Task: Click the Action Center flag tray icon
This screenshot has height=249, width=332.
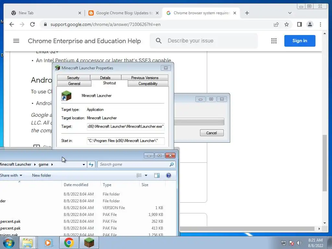Action: [291, 243]
